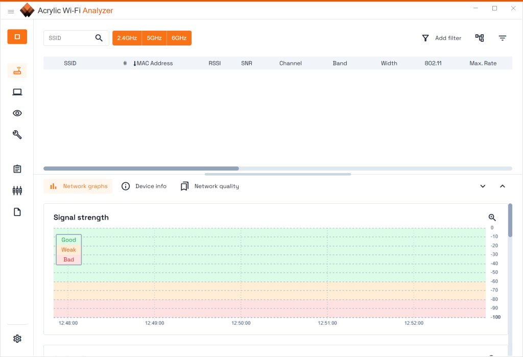523x357 pixels.
Task: Open the document reports section
Action: [x=17, y=212]
